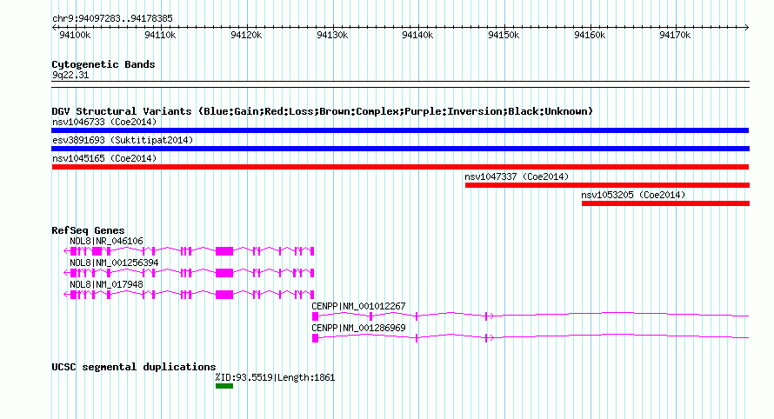
Task: Click the 94110k ruler label
Action: [x=160, y=35]
